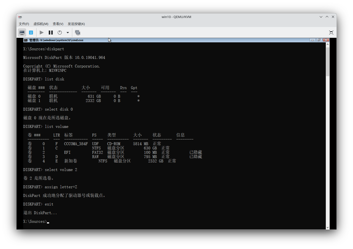Click the '退出 DiskPart...' message
Screen dimensions: 353x249
pyautogui.click(x=40, y=213)
